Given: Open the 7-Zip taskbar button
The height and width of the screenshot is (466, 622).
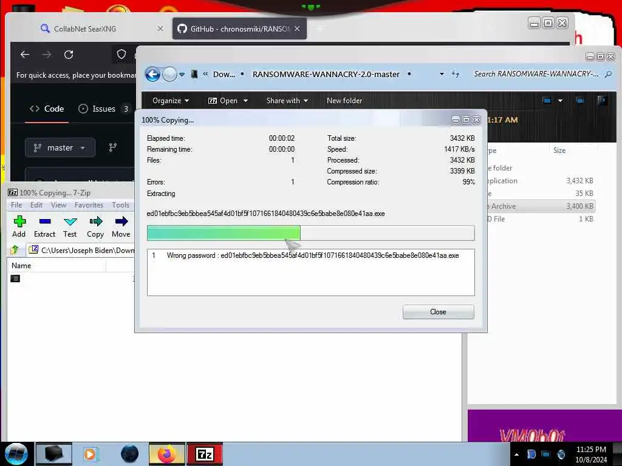Looking at the screenshot, I should (x=205, y=454).
